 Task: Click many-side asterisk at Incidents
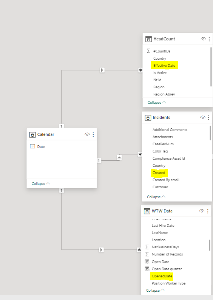coord(140,154)
